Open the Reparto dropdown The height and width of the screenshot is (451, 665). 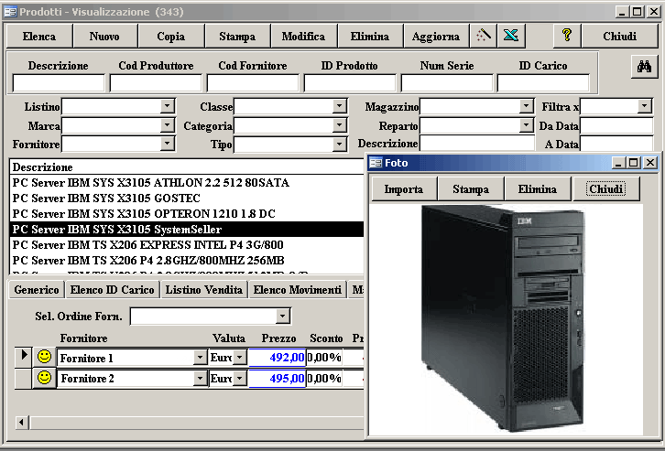[x=527, y=125]
